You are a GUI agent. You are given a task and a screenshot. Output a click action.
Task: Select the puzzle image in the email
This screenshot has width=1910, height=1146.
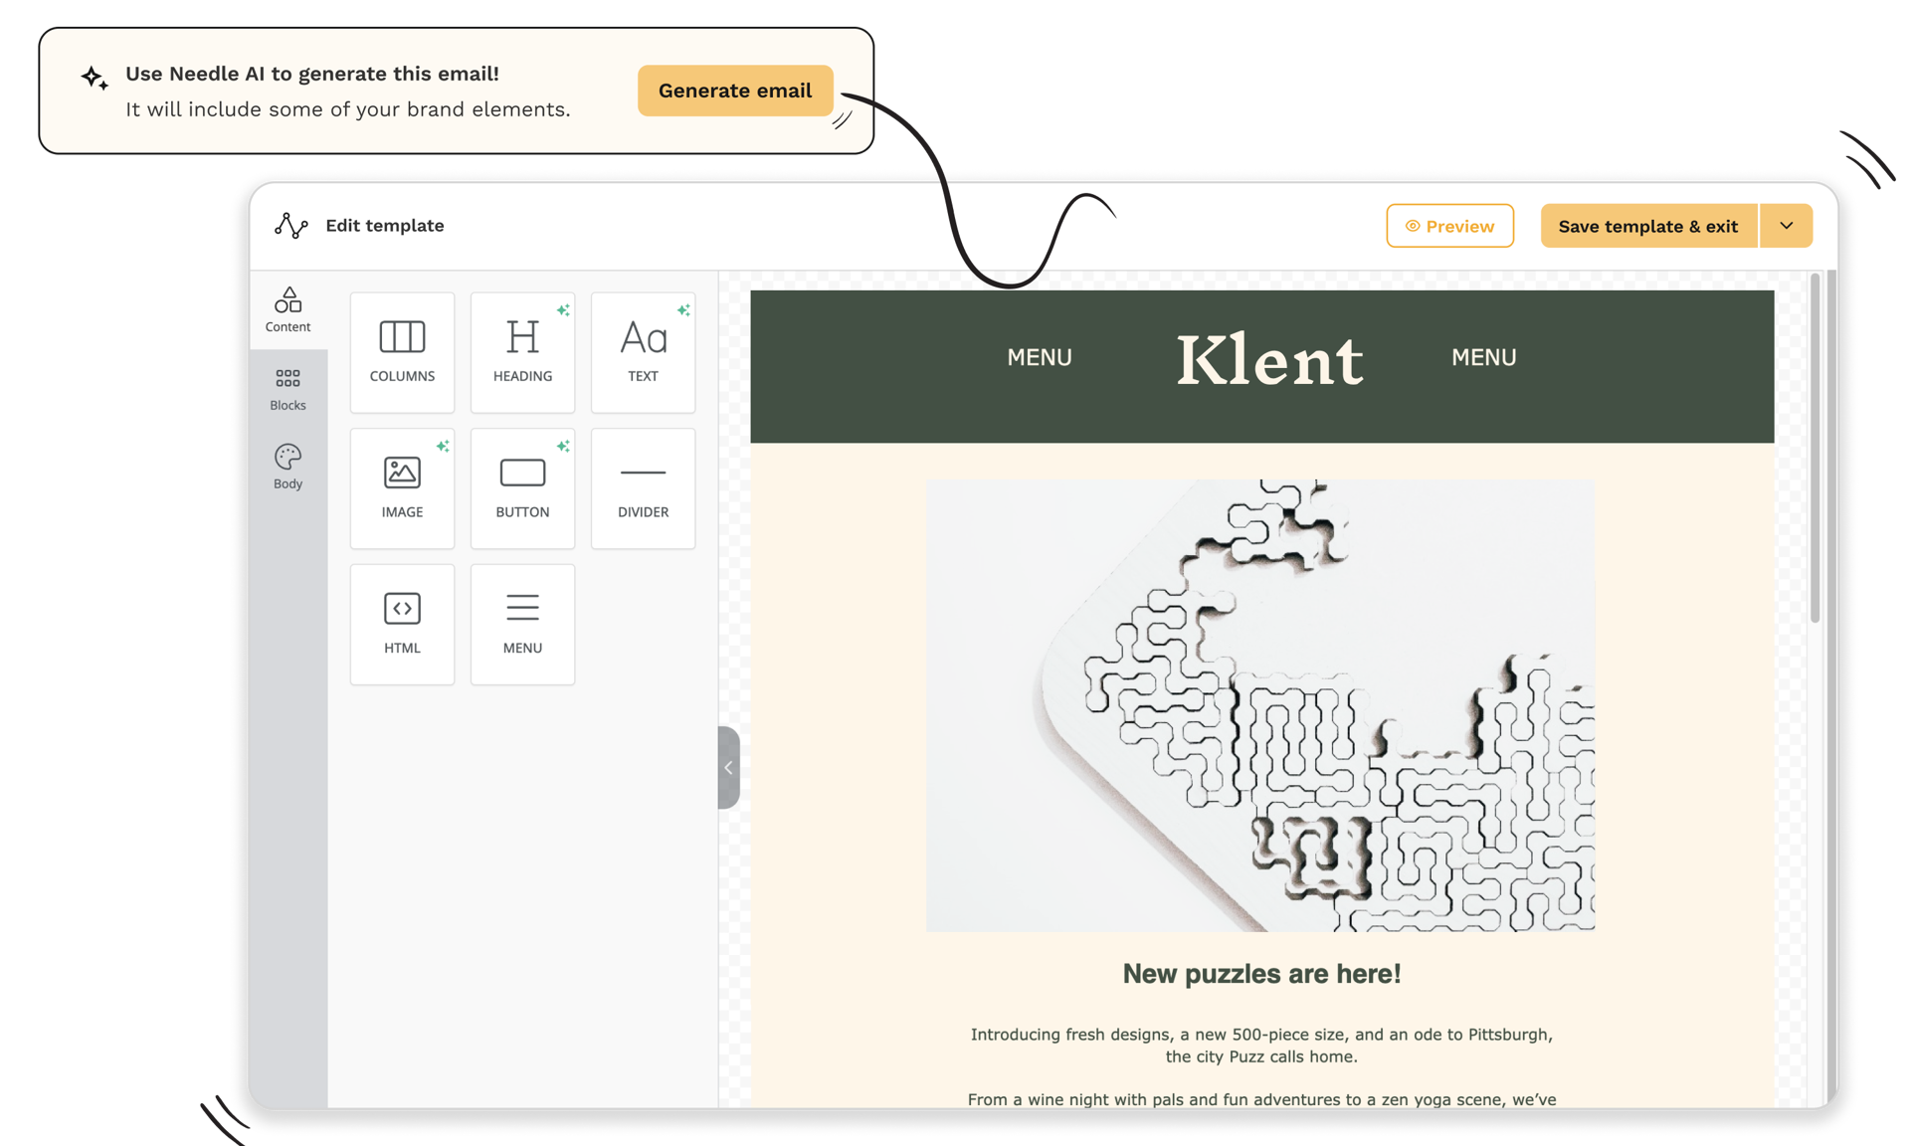[1260, 705]
